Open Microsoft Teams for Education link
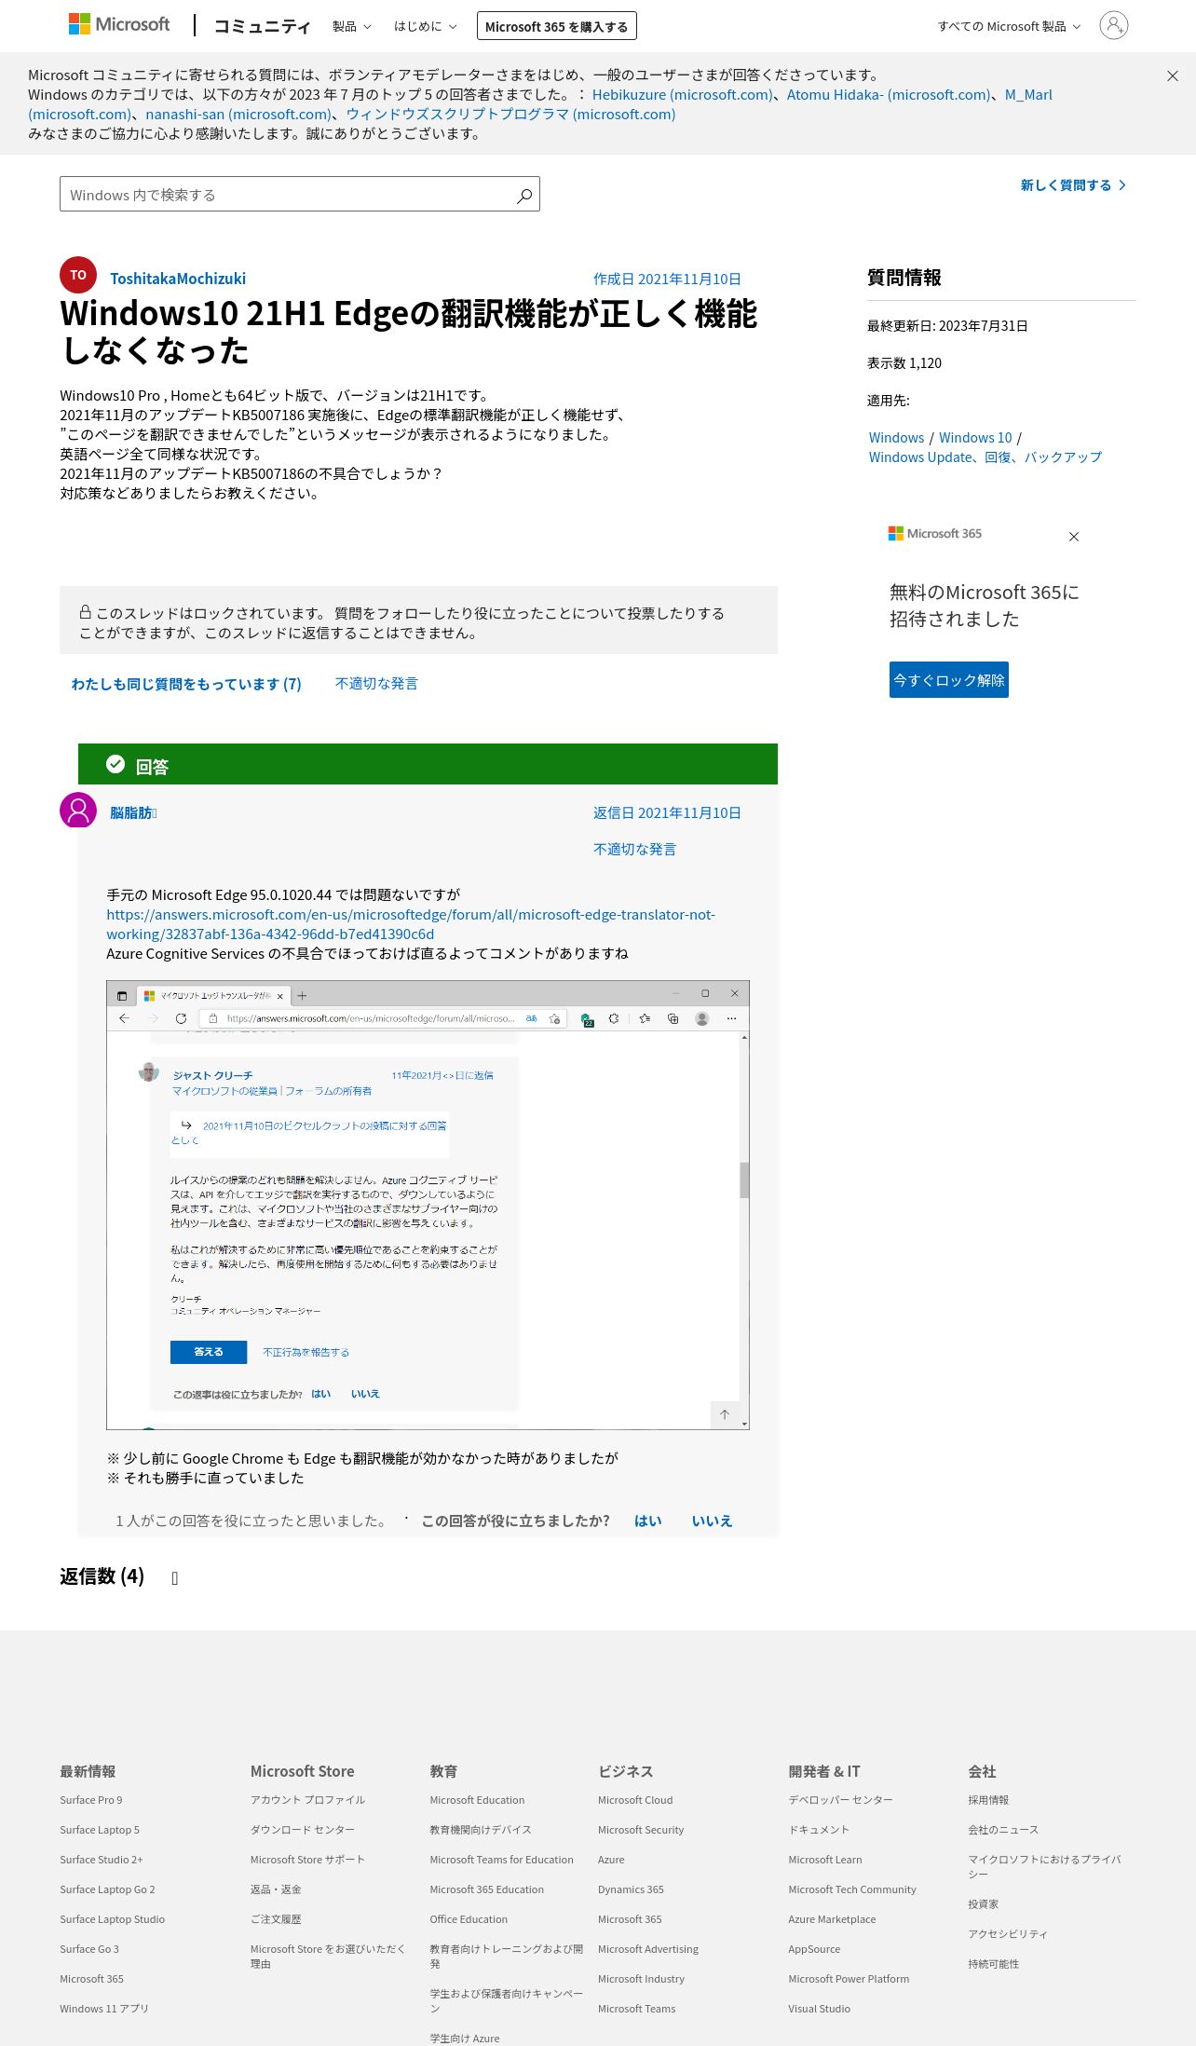 [501, 1860]
